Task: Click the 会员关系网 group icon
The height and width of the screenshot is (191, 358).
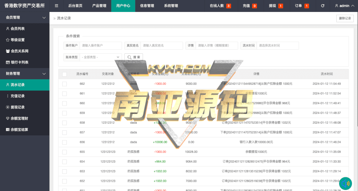Action: pos(8,51)
